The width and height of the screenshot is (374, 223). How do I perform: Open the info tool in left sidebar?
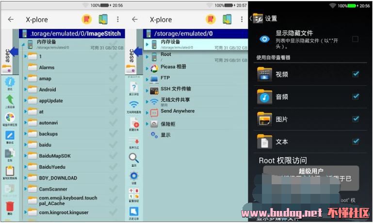coord(10,83)
